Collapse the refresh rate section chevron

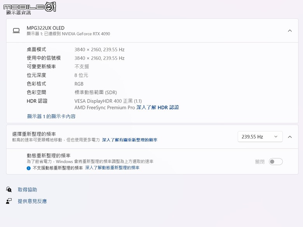[290, 137]
